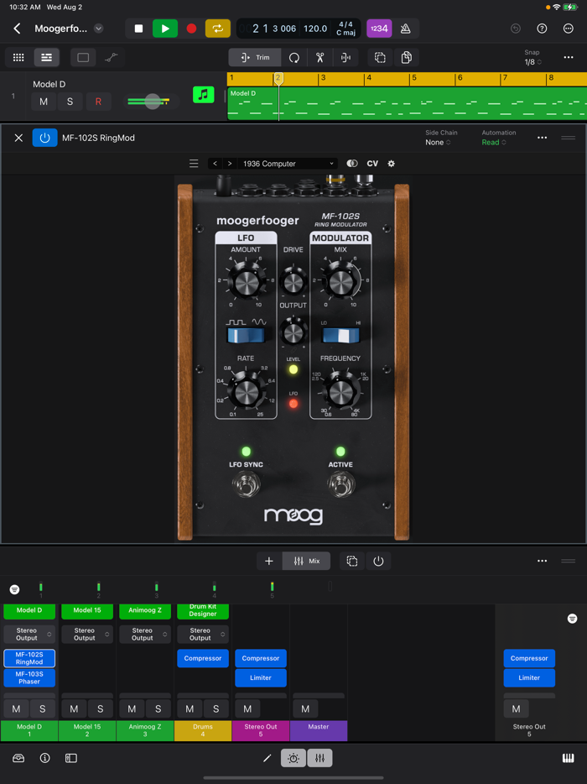This screenshot has height=784, width=587.
Task: Tap the LFO SYNC footswitch
Action: pos(246,484)
